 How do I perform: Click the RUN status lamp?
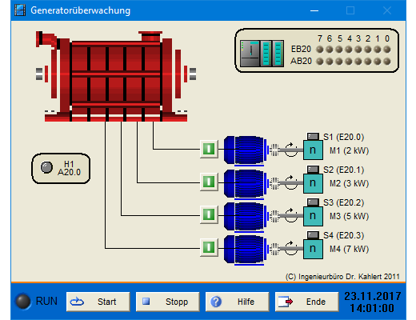click(23, 302)
